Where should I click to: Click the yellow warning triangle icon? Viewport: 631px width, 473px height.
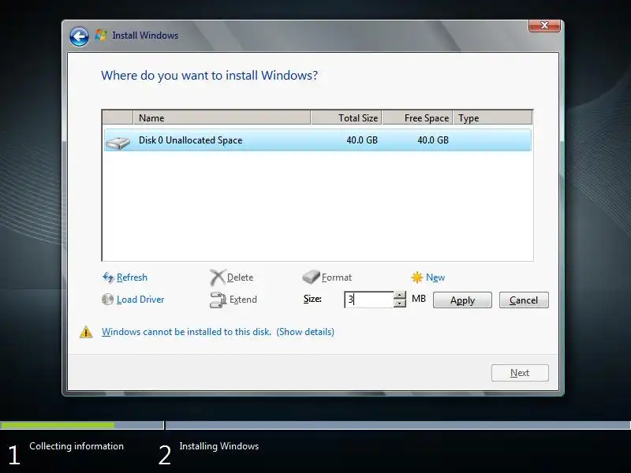point(86,332)
